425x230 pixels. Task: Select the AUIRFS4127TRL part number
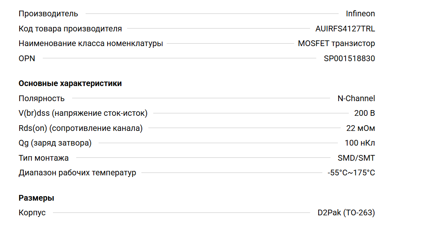[x=345, y=29]
